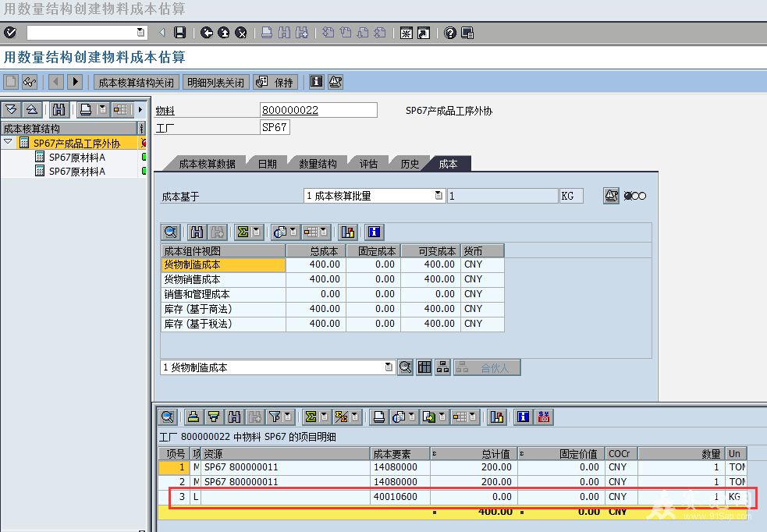The height and width of the screenshot is (532, 767).
Task: Go back with the left arrow icon
Action: click(x=207, y=33)
